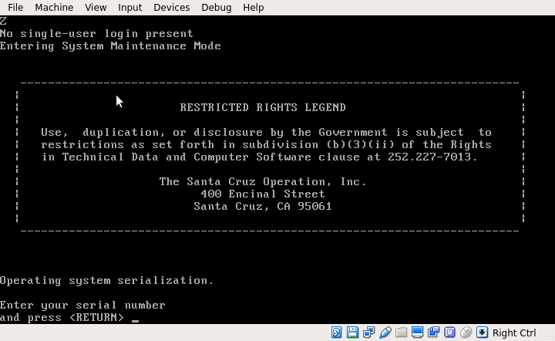Click the Restricted Rights Legend heading
The height and width of the screenshot is (341, 555).
pyautogui.click(x=263, y=107)
